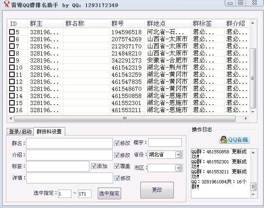
Task: Click the 选中指定 button
Action: (x=109, y=193)
